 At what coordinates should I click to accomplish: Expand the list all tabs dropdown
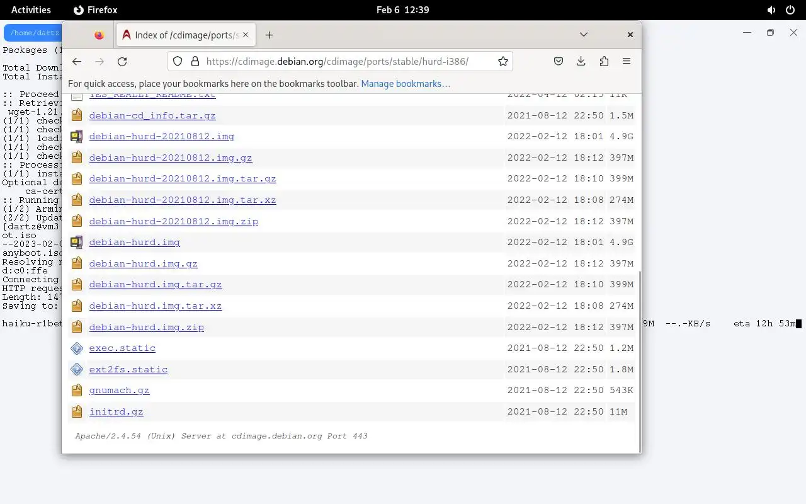point(584,35)
